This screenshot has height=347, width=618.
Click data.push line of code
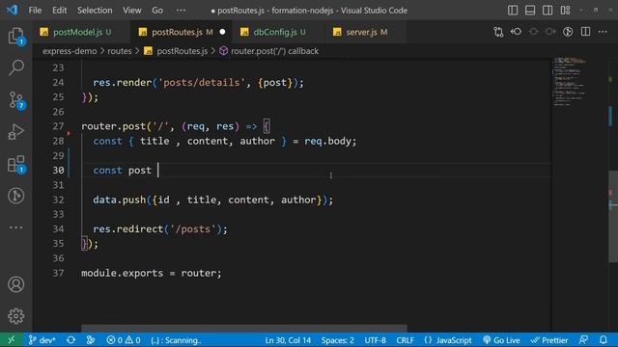coord(212,200)
